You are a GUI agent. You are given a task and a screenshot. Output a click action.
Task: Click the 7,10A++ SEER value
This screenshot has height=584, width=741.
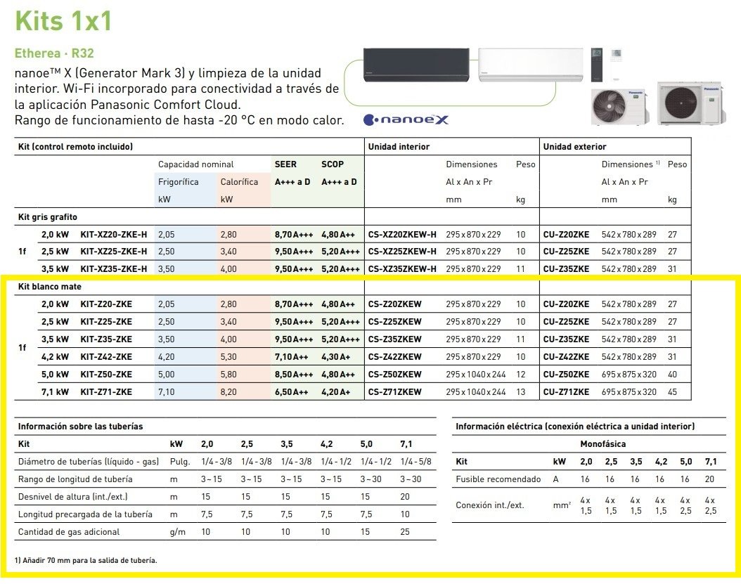coord(291,357)
